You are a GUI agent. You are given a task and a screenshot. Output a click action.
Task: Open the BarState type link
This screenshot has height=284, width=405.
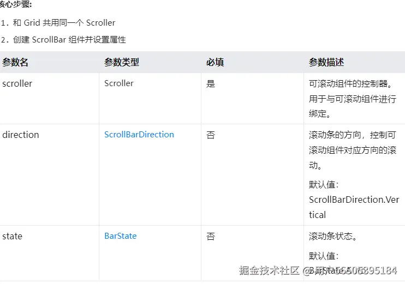point(120,236)
